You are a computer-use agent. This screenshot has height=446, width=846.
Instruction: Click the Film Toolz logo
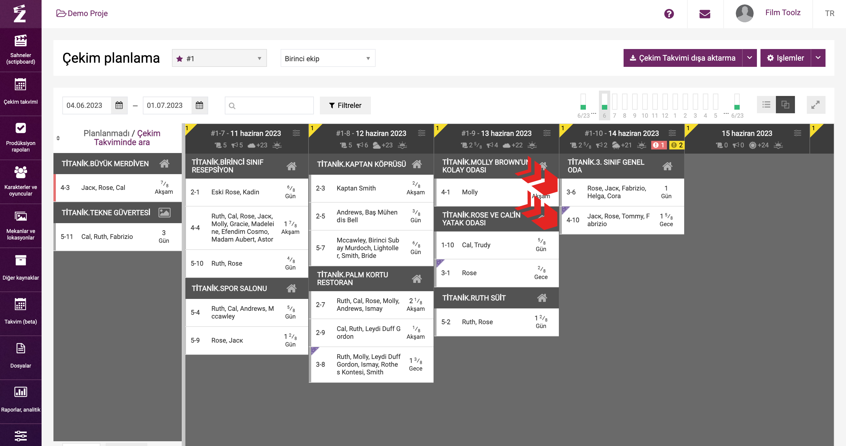(x=20, y=14)
